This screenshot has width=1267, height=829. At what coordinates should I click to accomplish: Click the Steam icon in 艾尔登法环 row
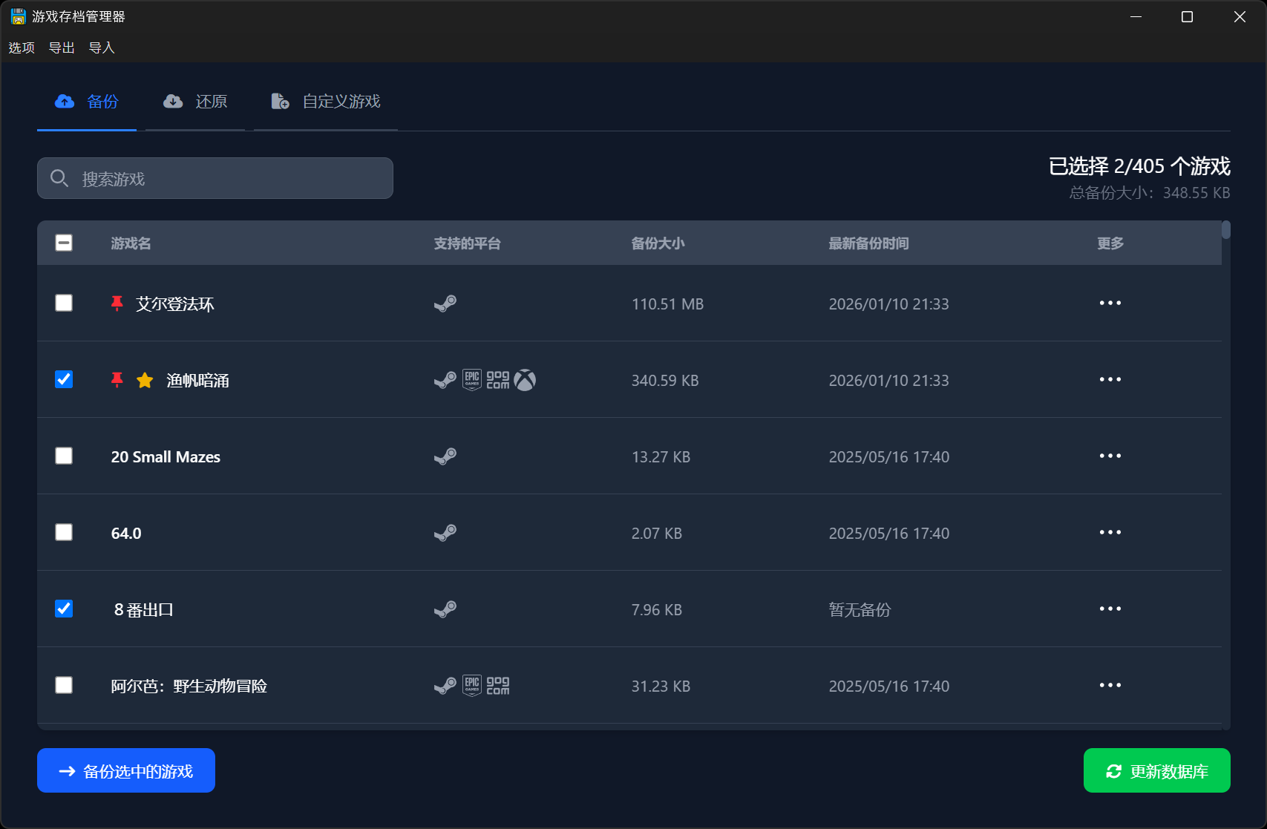point(445,304)
